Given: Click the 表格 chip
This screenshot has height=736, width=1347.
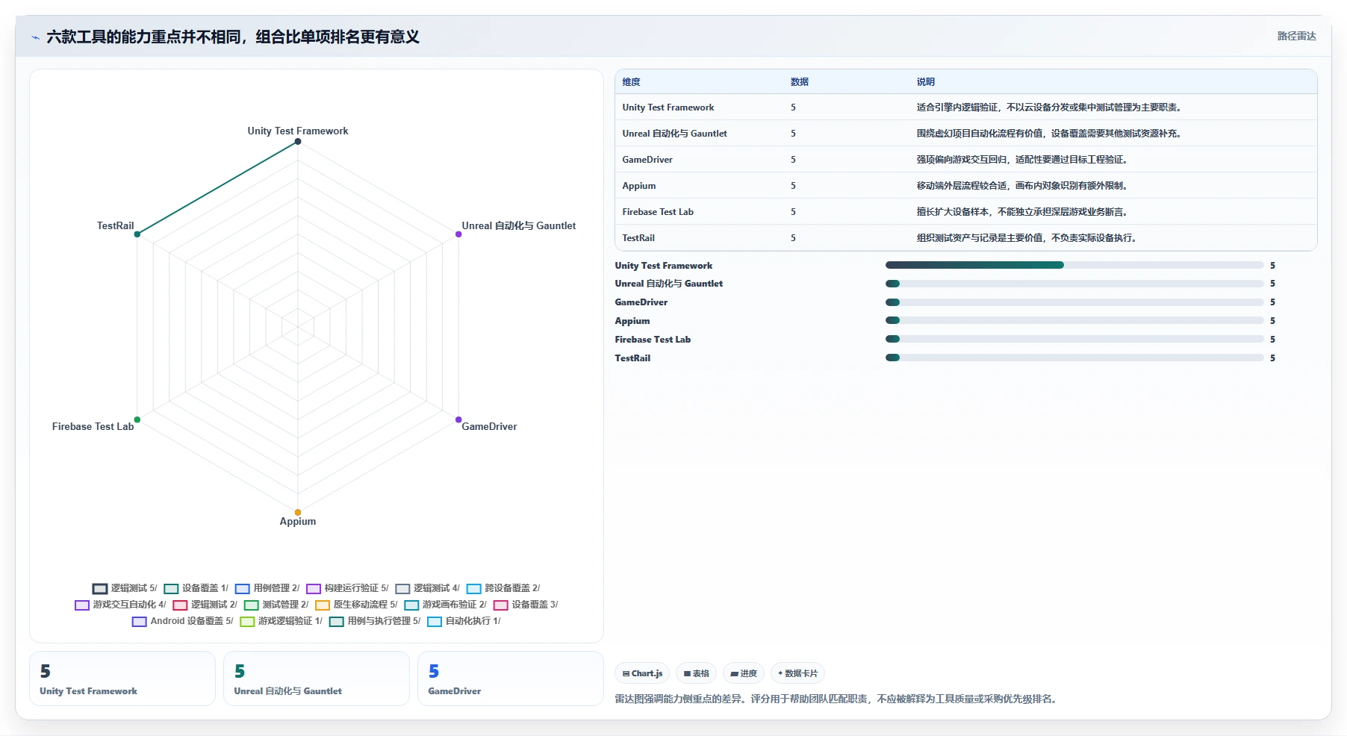Looking at the screenshot, I should [x=697, y=673].
